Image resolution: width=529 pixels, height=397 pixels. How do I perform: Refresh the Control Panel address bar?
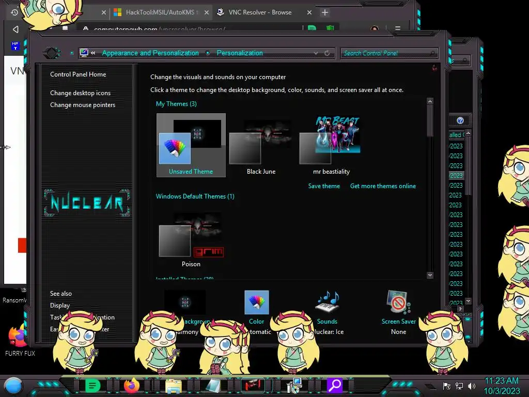[327, 53]
